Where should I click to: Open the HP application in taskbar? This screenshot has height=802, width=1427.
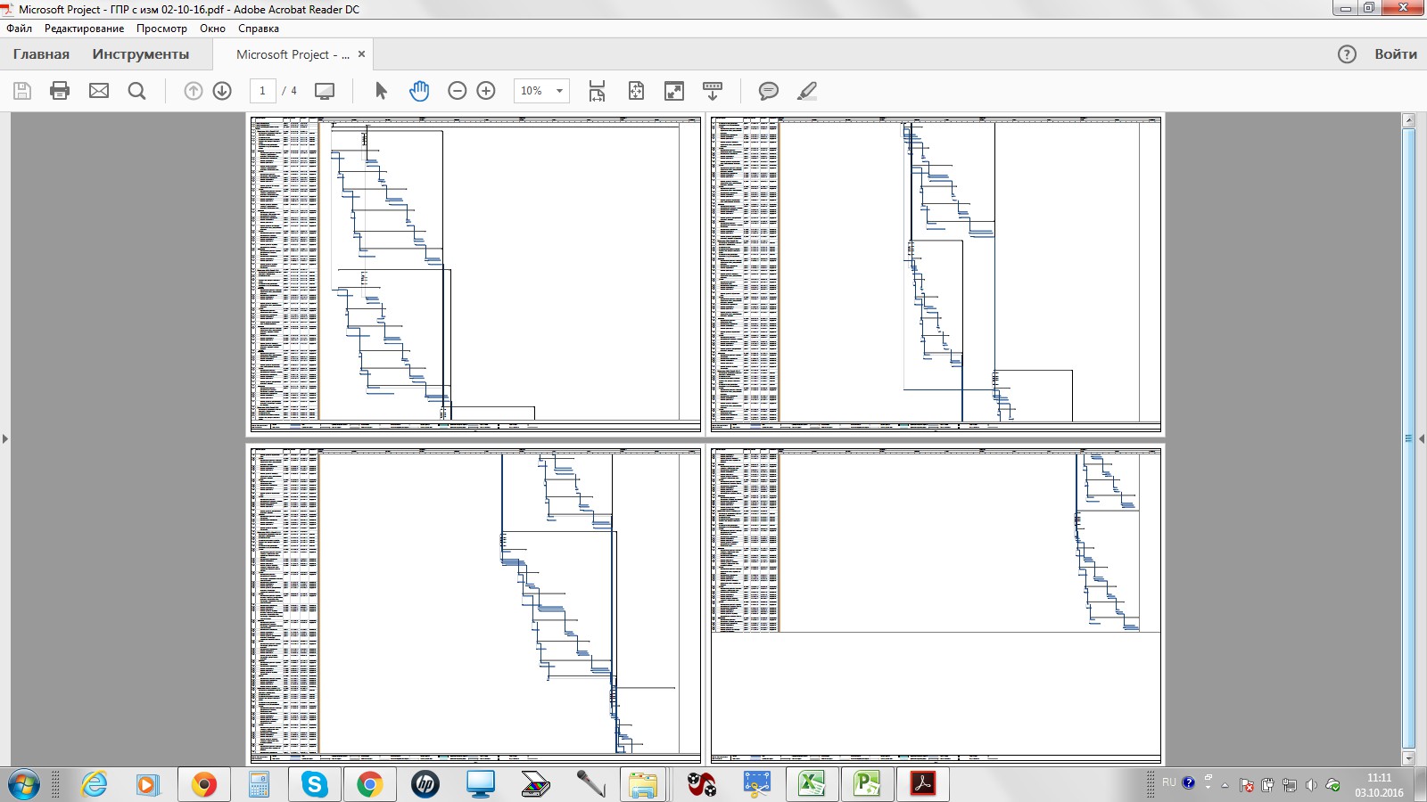coord(425,784)
